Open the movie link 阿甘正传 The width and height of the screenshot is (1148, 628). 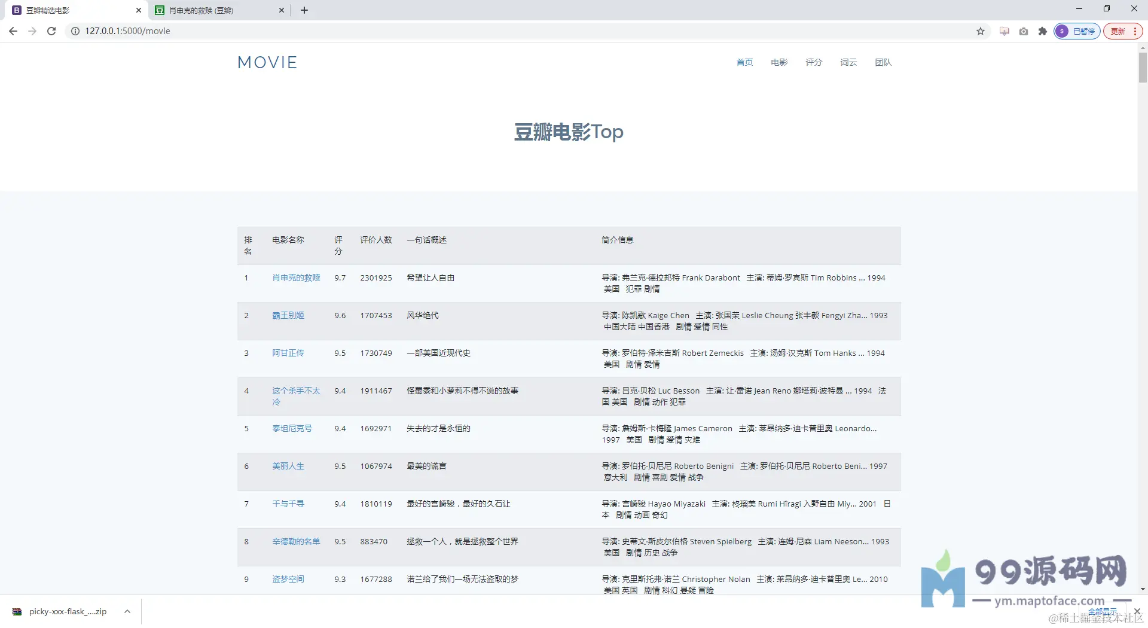pos(288,353)
